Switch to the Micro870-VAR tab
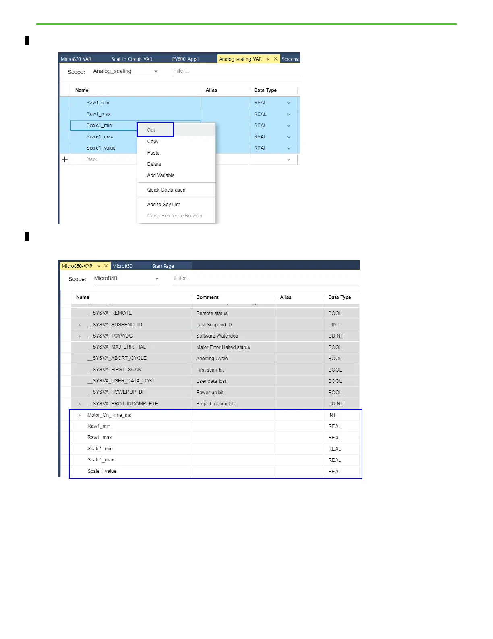 pyautogui.click(x=76, y=59)
